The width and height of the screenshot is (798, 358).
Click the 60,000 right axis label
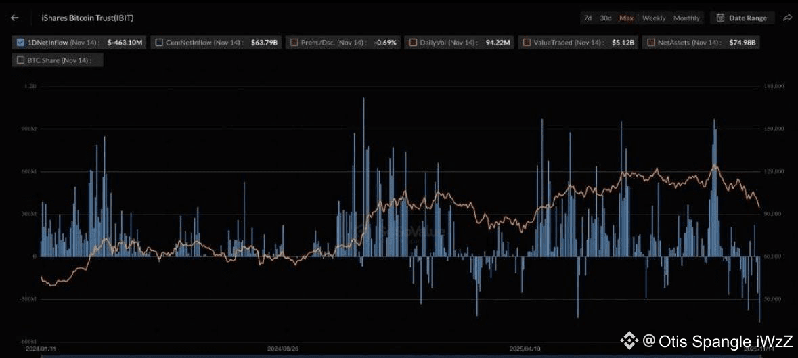pyautogui.click(x=773, y=256)
